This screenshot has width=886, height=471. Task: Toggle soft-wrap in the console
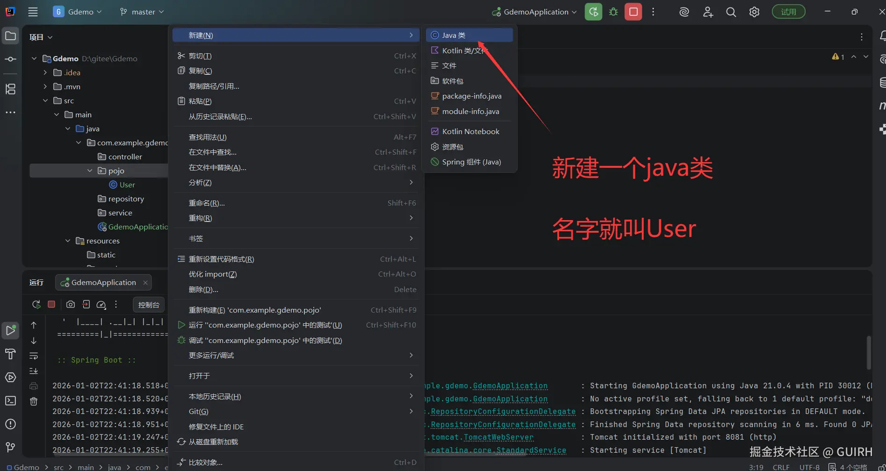click(x=34, y=356)
